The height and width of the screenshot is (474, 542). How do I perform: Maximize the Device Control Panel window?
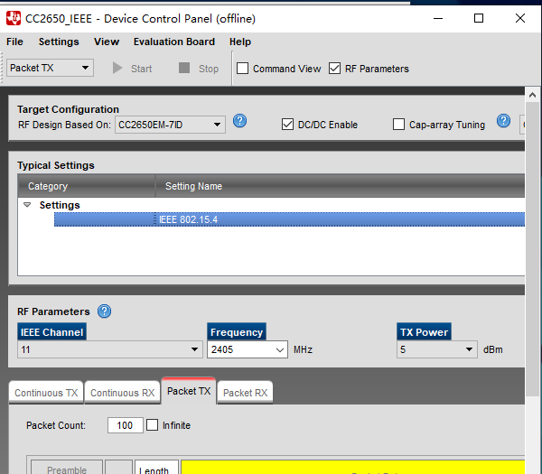pos(479,18)
